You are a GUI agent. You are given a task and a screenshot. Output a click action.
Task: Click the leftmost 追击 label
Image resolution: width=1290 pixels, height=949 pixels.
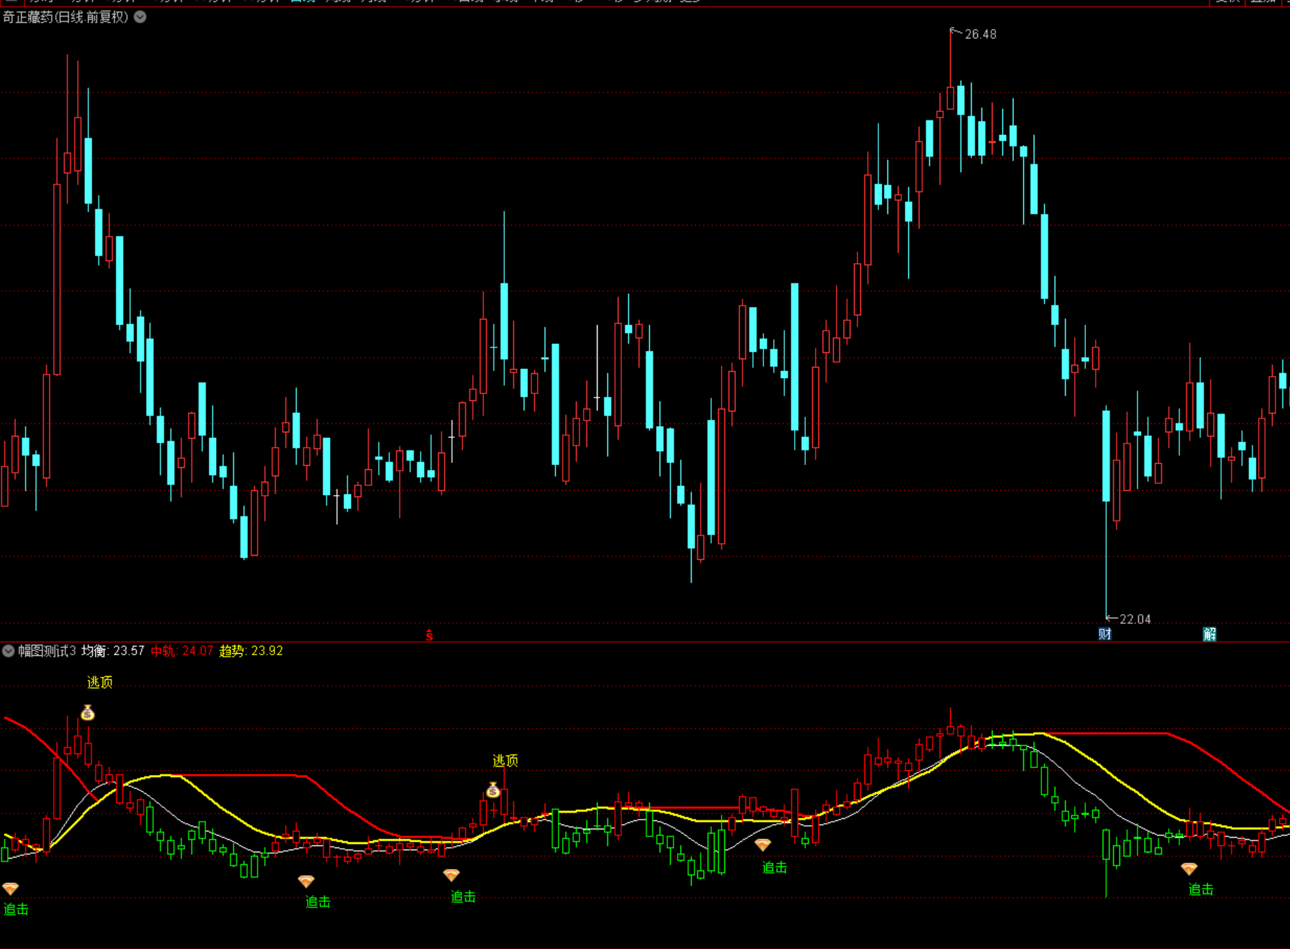tap(16, 909)
